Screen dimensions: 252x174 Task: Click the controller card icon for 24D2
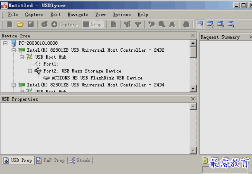22,50
